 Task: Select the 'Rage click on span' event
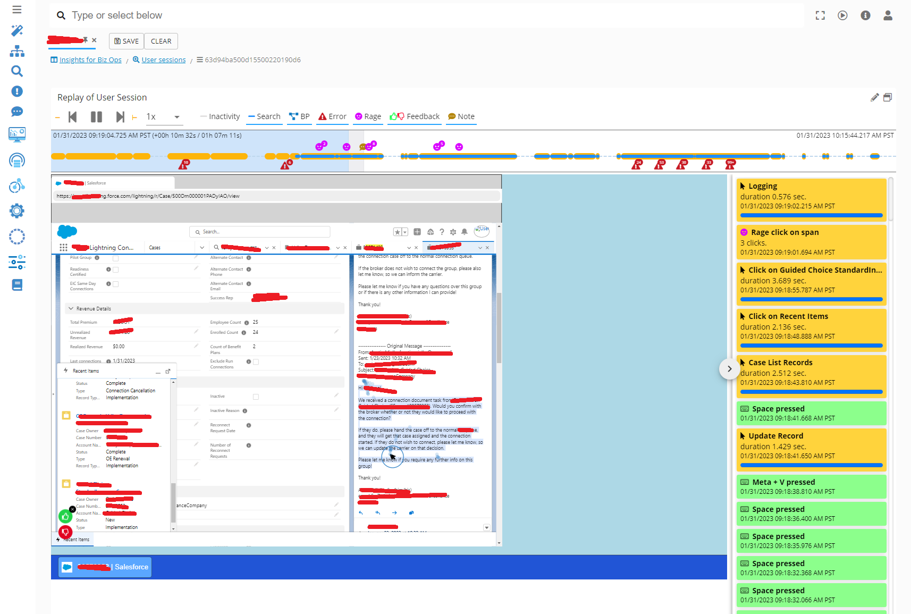(x=811, y=242)
